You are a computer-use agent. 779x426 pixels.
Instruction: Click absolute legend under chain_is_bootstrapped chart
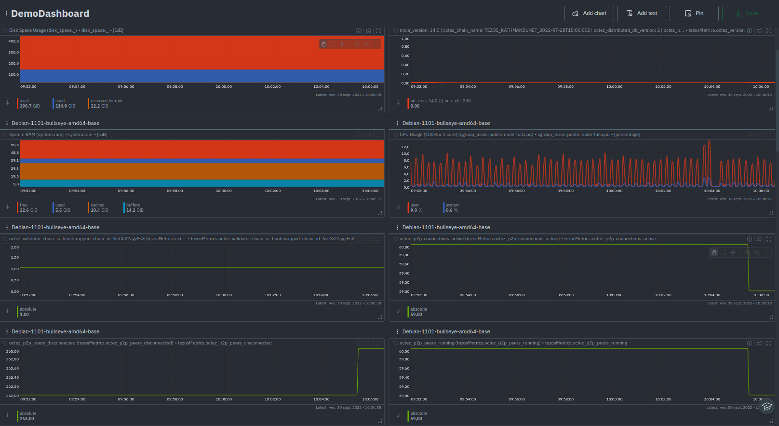tap(27, 312)
